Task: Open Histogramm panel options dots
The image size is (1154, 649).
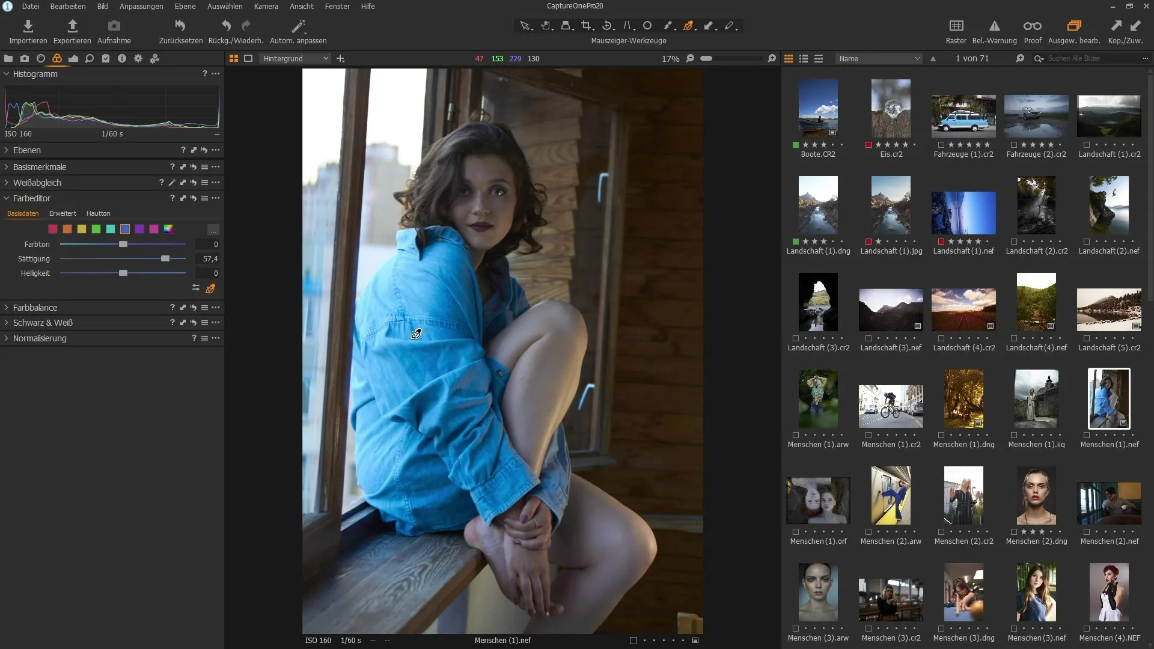Action: [x=216, y=74]
